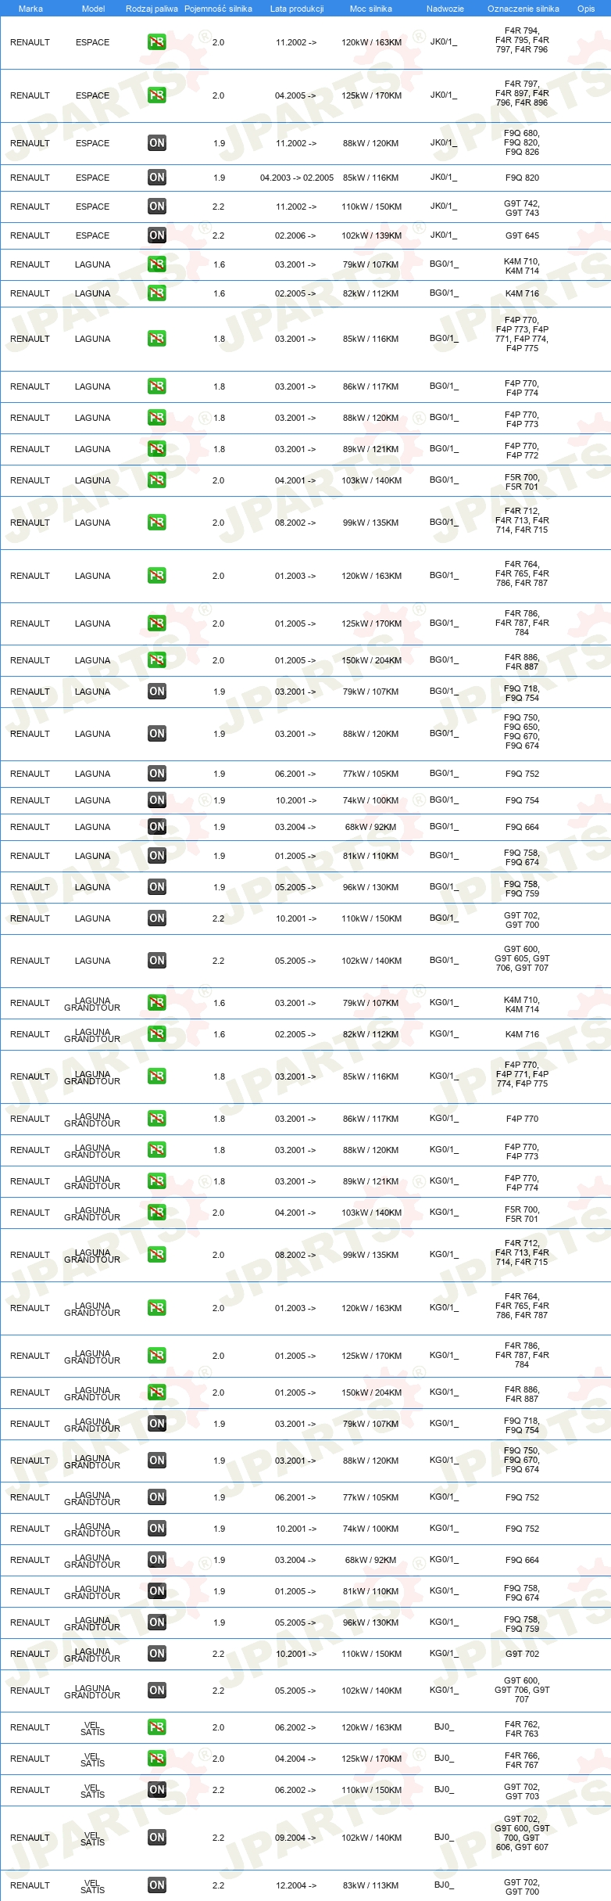The width and height of the screenshot is (611, 1901).
Task: Select engine code F9Q 820 in Espace 85kW/116KM row
Action: [522, 178]
